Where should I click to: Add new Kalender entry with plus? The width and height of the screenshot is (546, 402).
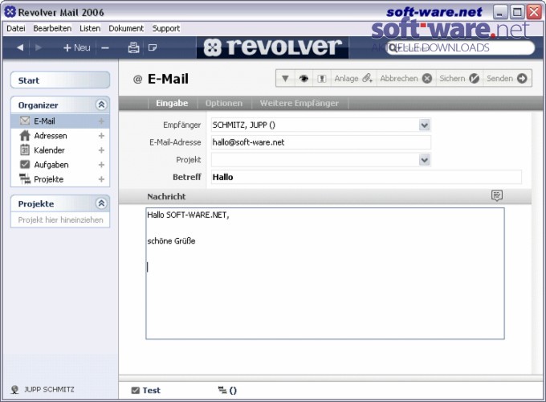coord(101,150)
